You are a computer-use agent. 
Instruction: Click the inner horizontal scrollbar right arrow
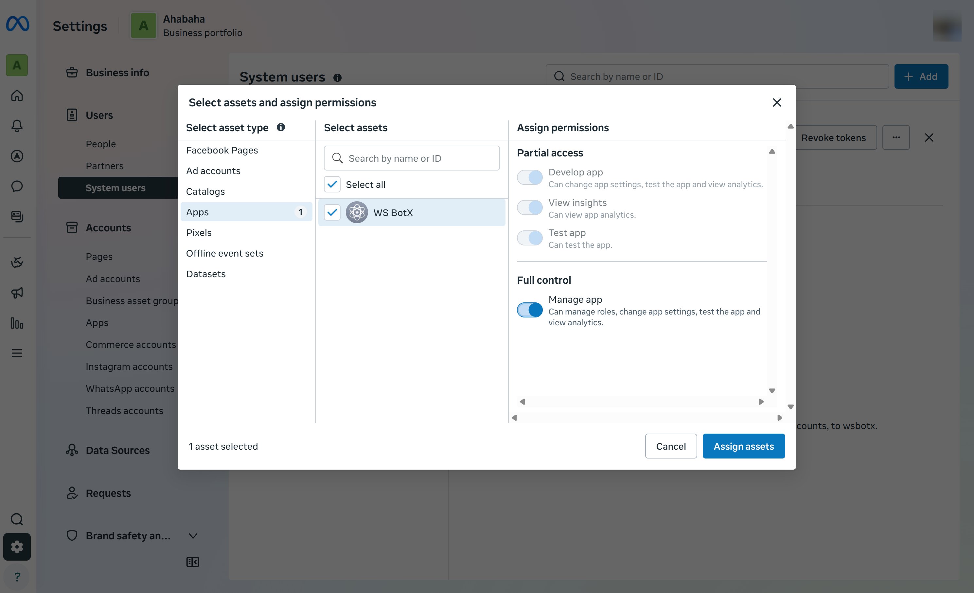[x=761, y=402]
